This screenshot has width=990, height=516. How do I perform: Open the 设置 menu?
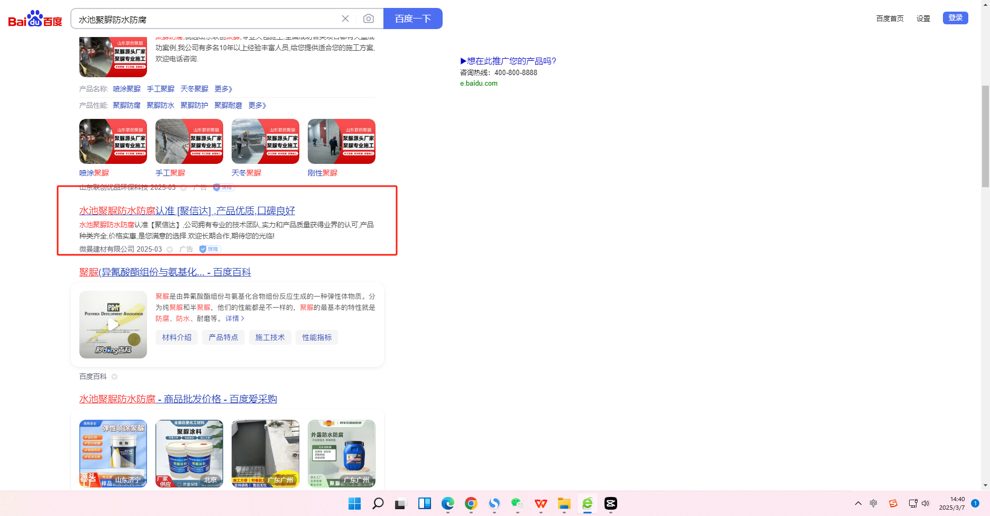pos(923,19)
